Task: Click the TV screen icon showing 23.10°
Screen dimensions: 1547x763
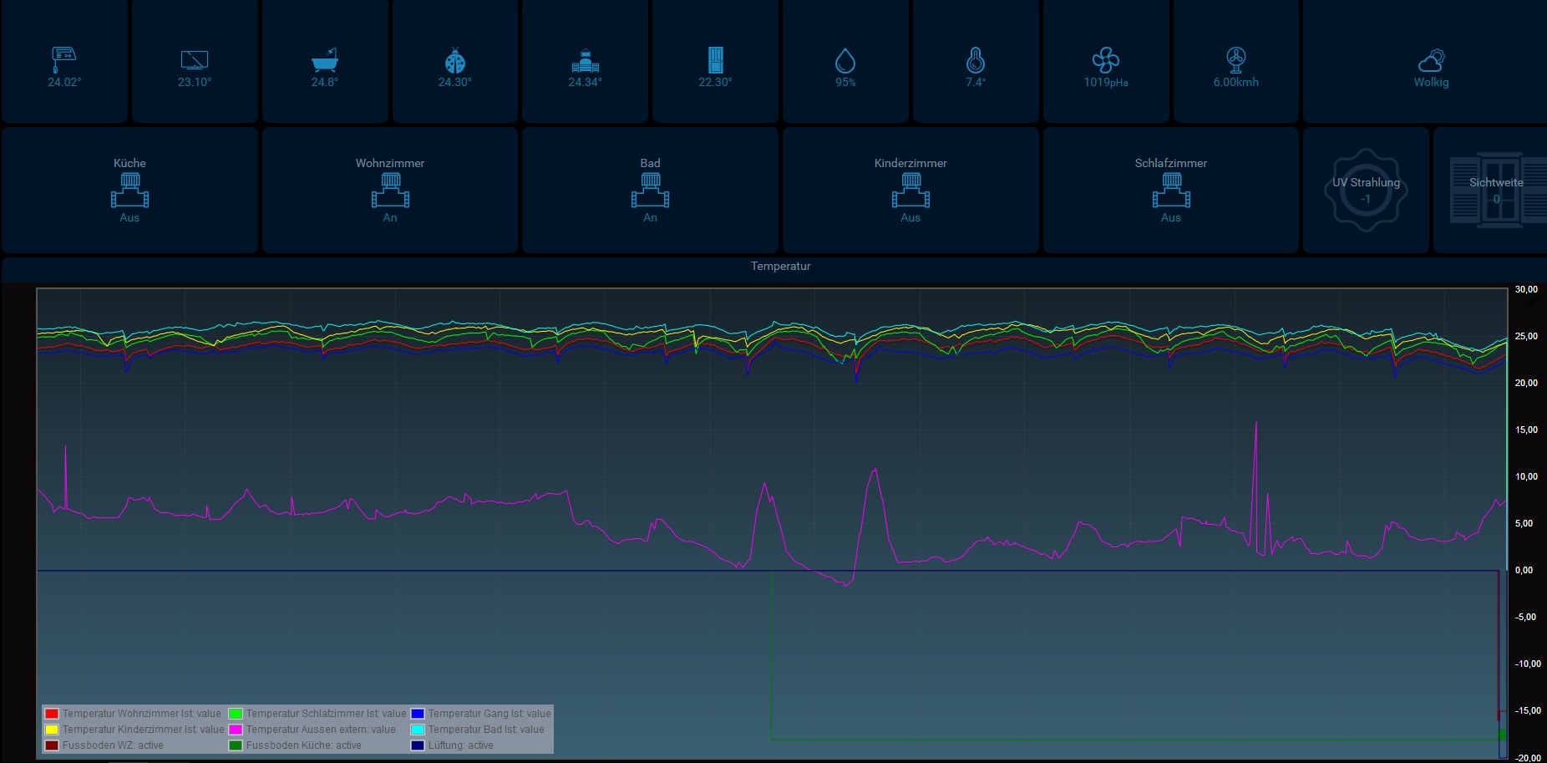Action: [195, 59]
